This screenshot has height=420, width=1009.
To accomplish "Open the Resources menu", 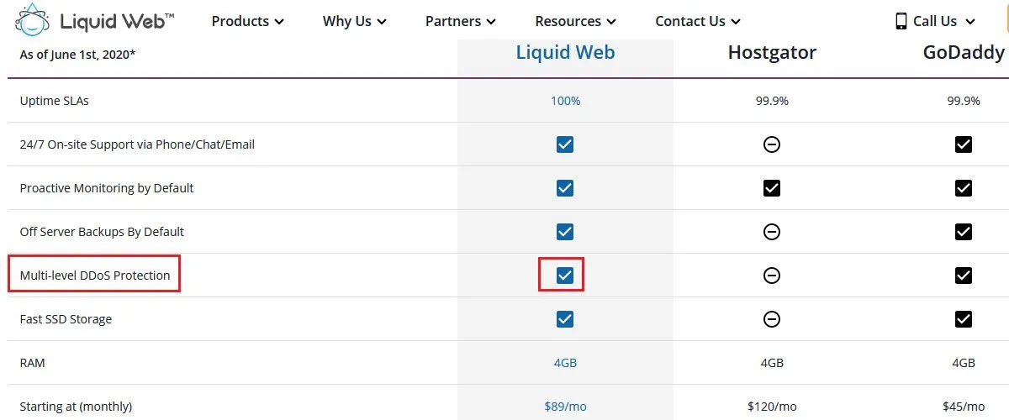I will (x=576, y=21).
